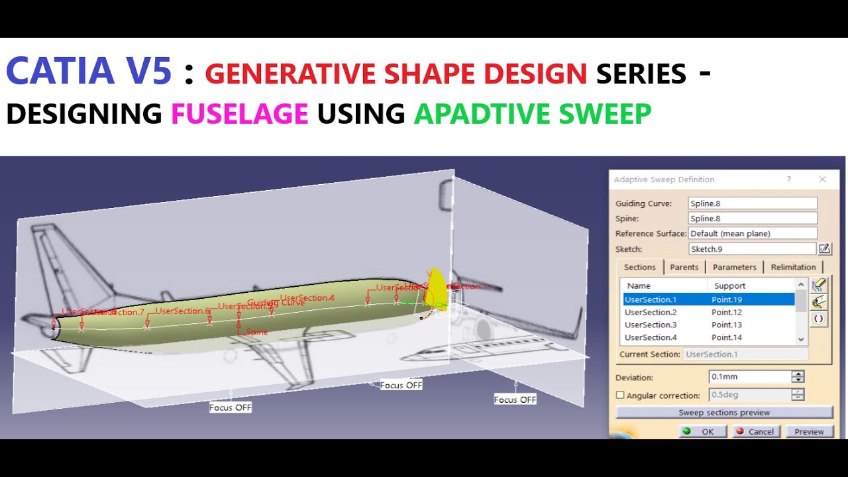The image size is (848, 477).
Task: Click Reference Surface field Default (mean plane)
Action: (753, 233)
